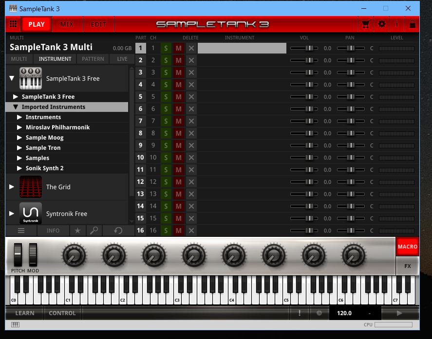Click the first macro knob
Image resolution: width=432 pixels, height=339 pixels.
pos(74,255)
